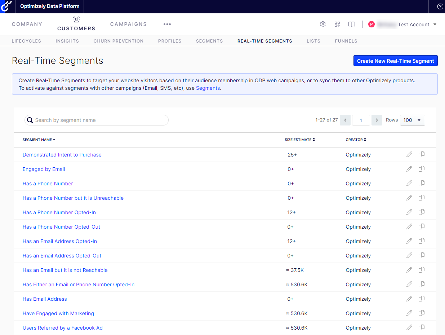Screen dimensions: 445x335
Task: Duplicate Has a Phone Number but Unreachable
Action: pyautogui.click(x=422, y=198)
